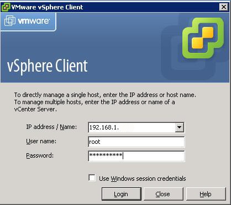Image resolution: width=231 pixels, height=205 pixels.
Task: Click the vSphere icon in the title bar
Action: click(x=6, y=7)
